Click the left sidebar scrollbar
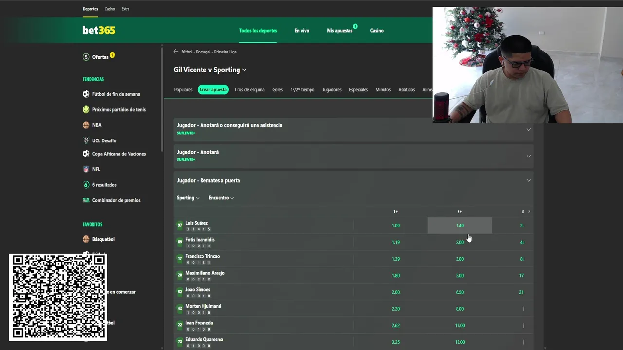This screenshot has width=623, height=350. [x=162, y=100]
